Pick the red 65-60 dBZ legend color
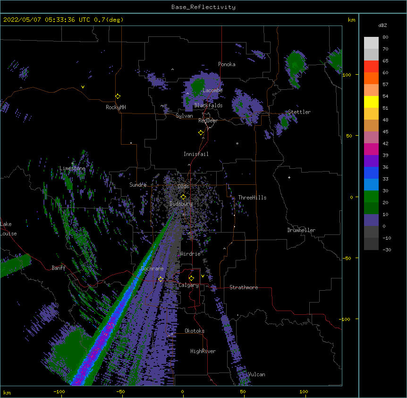Image resolution: width=407 pixels, height=398 pixels. 371,67
